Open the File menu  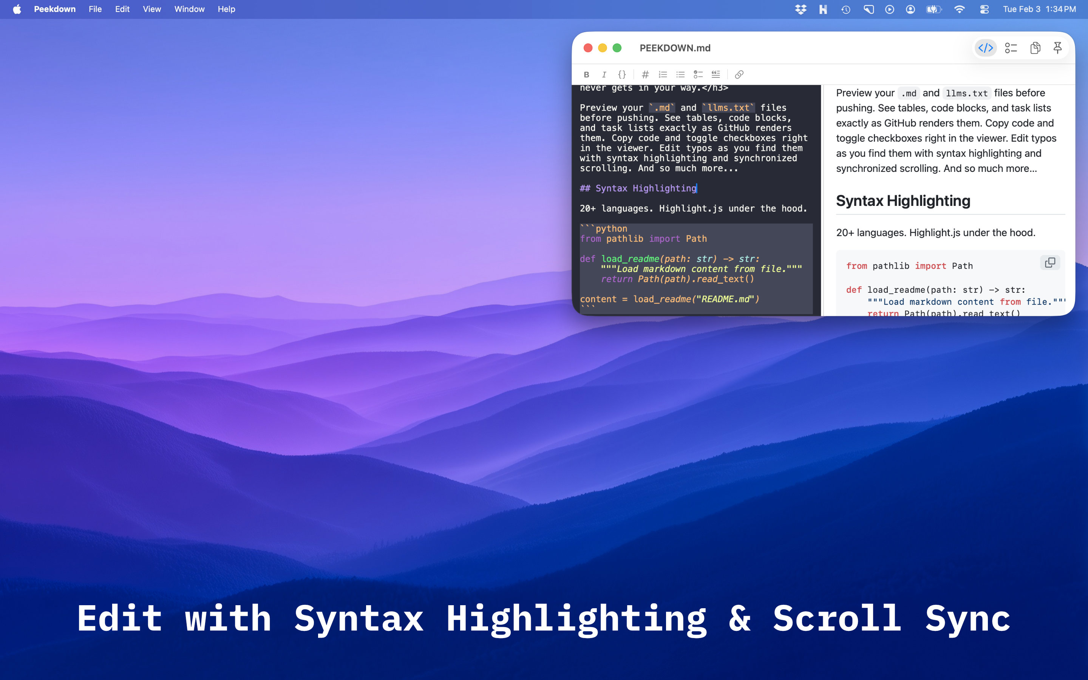pos(95,9)
